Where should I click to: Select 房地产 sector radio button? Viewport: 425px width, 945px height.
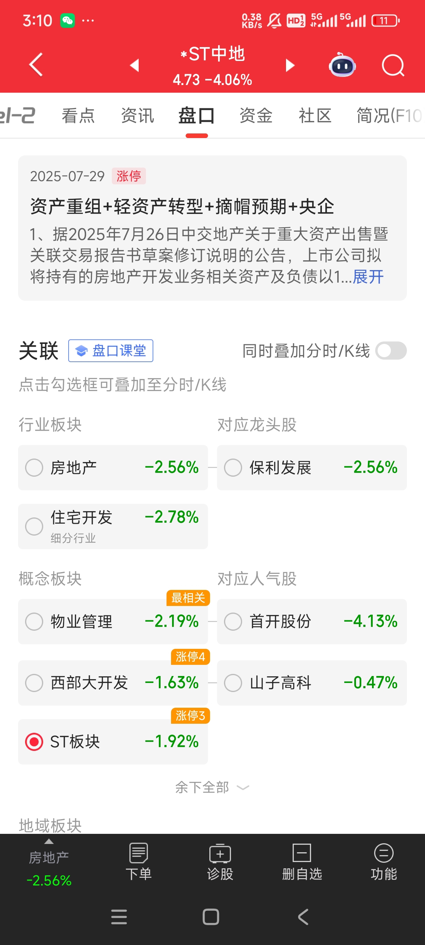[x=34, y=468]
